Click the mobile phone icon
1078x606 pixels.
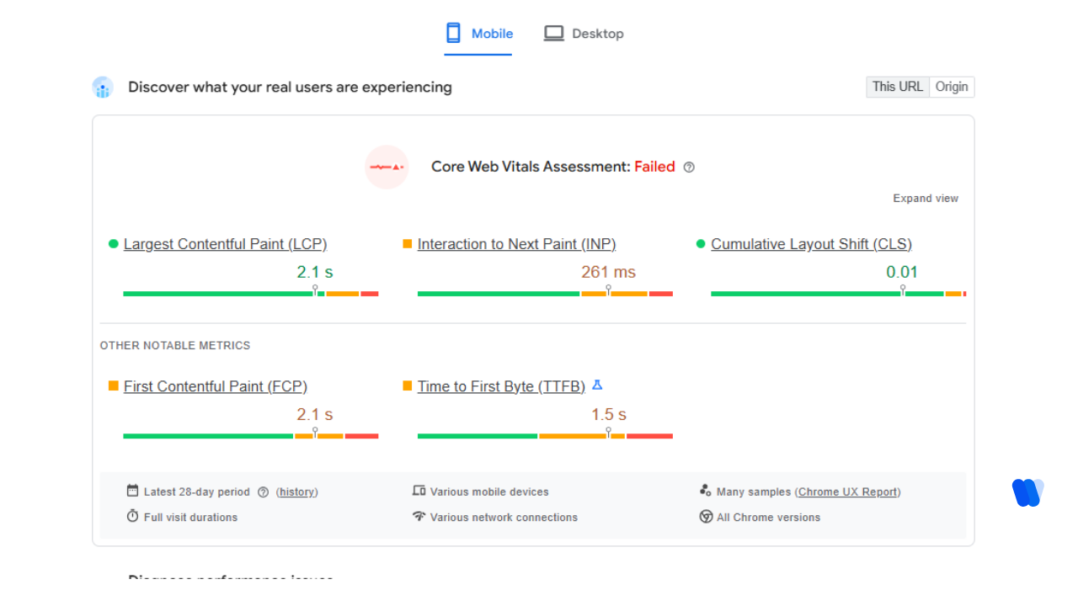pyautogui.click(x=453, y=34)
